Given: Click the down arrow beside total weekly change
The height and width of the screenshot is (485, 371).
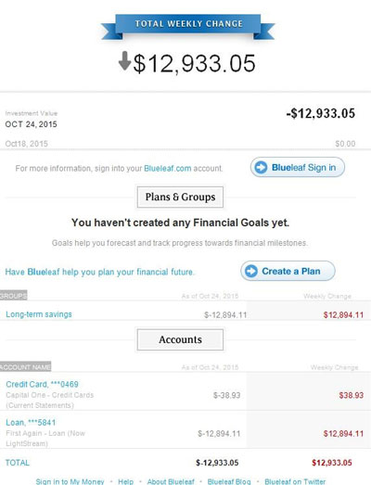Looking at the screenshot, I should (124, 61).
